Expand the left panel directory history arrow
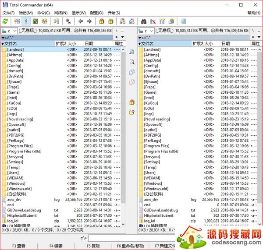 (x=123, y=38)
